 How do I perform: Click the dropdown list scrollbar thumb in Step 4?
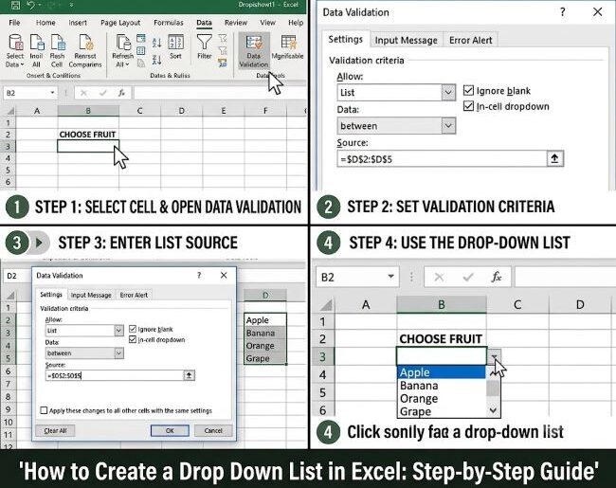pyautogui.click(x=493, y=389)
